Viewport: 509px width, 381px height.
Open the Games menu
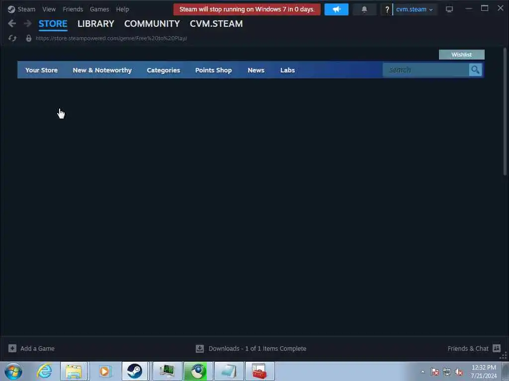pyautogui.click(x=99, y=9)
